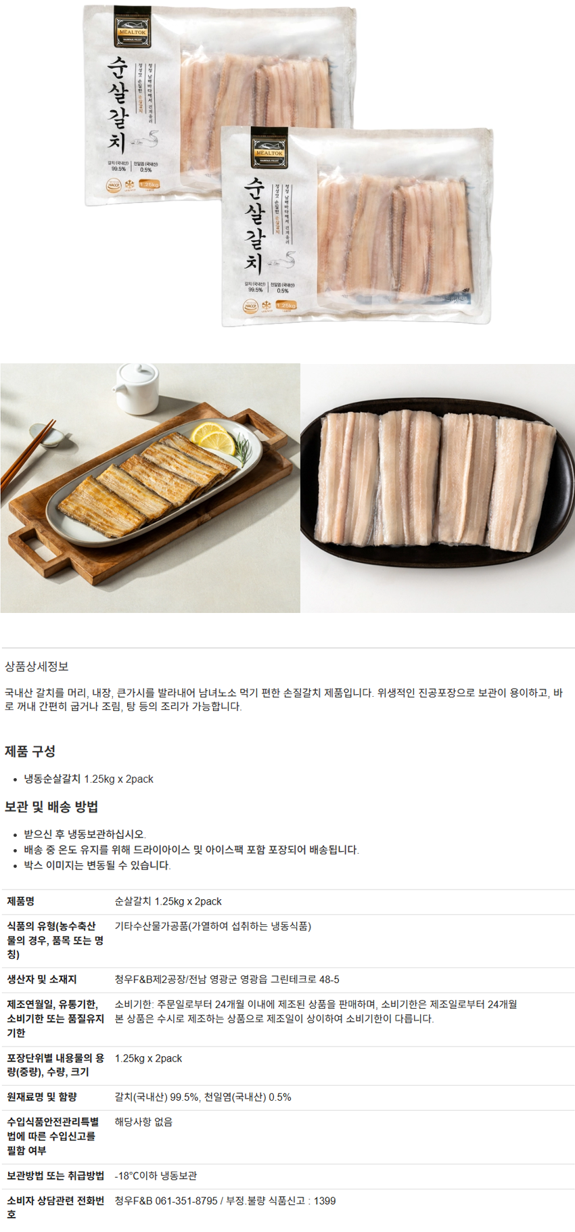
Task: Click the snowflake frozen icon on front package
Action: (267, 306)
